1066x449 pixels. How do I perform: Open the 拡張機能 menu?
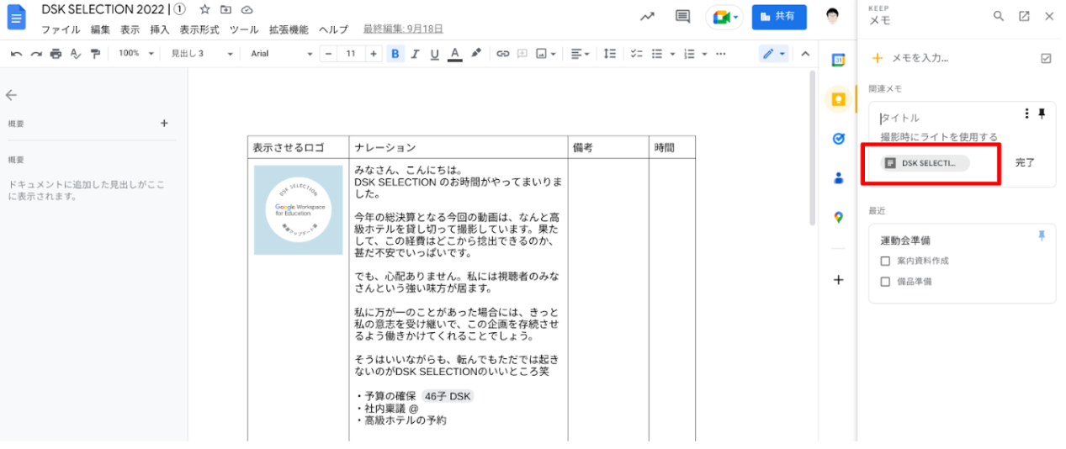[x=289, y=29]
